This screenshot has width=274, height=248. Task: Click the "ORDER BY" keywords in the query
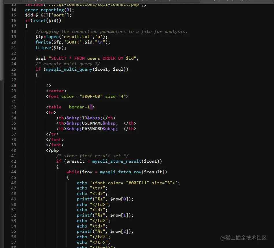pos(113,59)
